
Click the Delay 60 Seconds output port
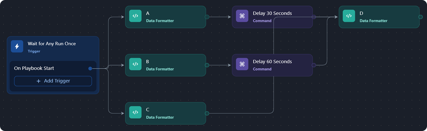tap(314, 65)
